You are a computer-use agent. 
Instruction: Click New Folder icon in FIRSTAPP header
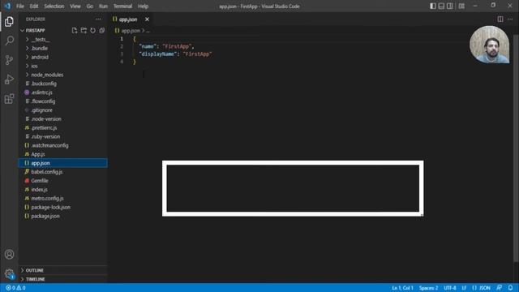[x=84, y=31]
